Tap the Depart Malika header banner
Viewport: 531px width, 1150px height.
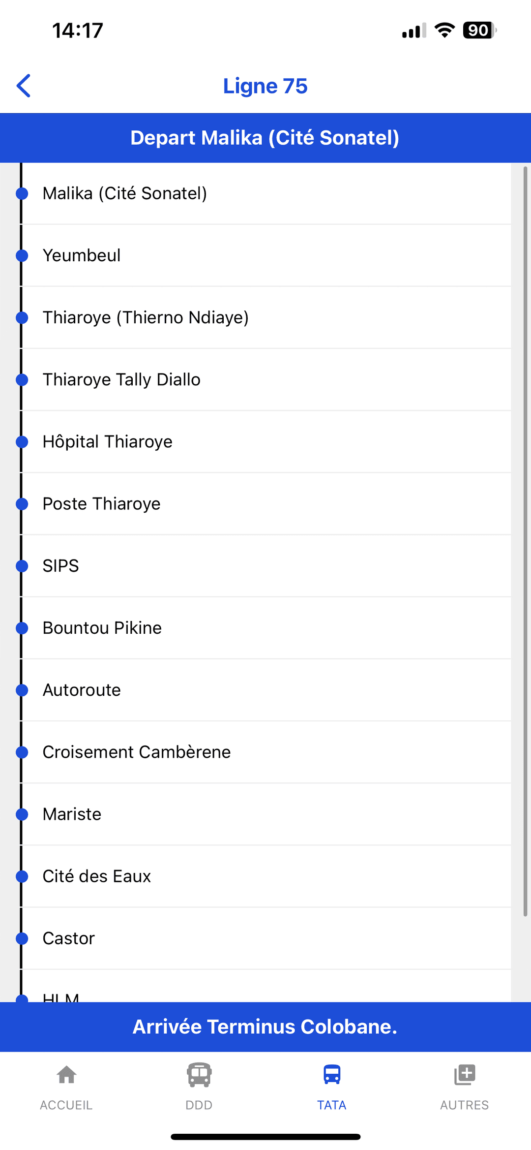(x=265, y=138)
